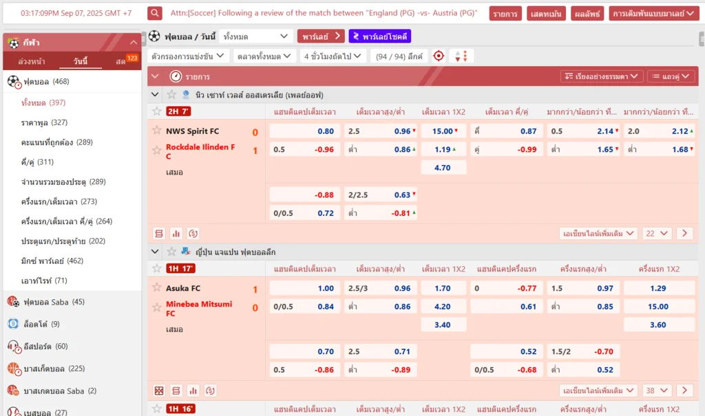Collapse the New South Wales league section
The width and height of the screenshot is (705, 416).
(x=155, y=95)
